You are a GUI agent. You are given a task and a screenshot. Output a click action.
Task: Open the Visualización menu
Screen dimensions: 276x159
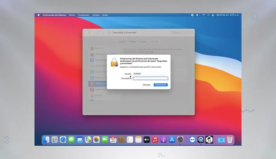[84, 15]
